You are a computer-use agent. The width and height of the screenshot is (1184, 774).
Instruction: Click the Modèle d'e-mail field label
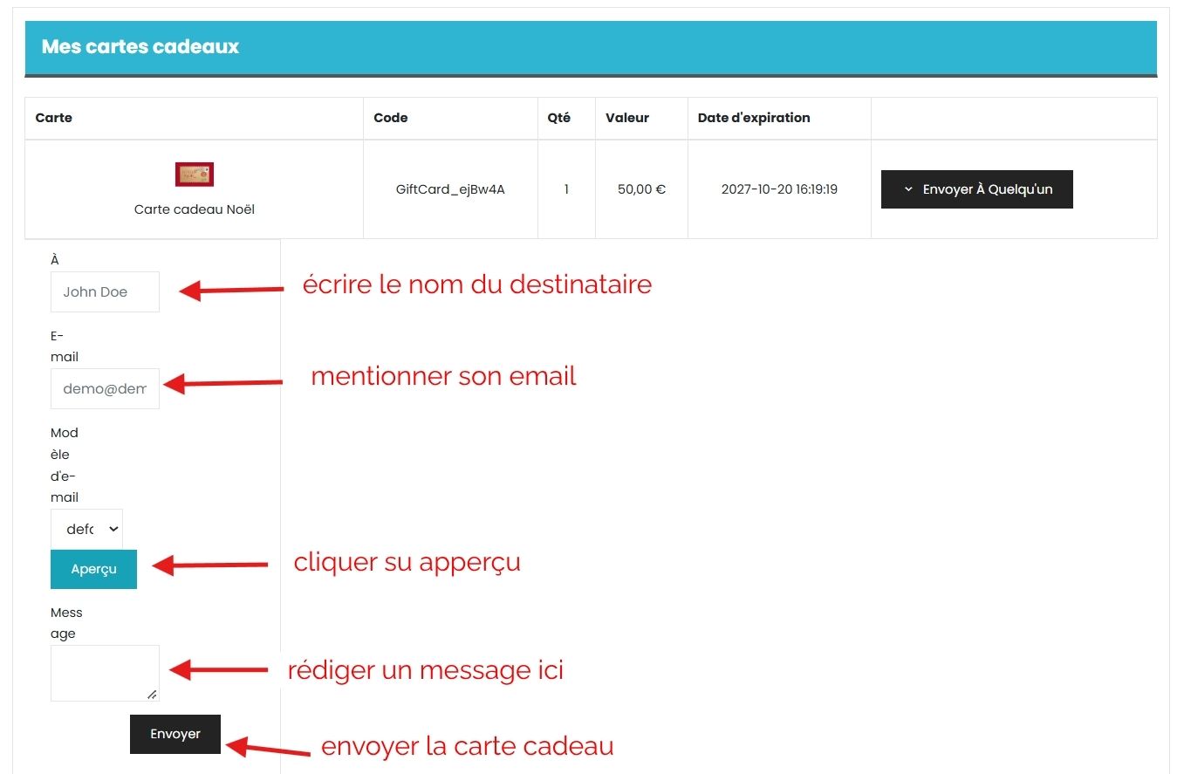click(x=65, y=465)
